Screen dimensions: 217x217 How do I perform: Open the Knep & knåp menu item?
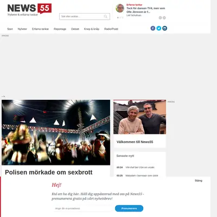[92, 29]
